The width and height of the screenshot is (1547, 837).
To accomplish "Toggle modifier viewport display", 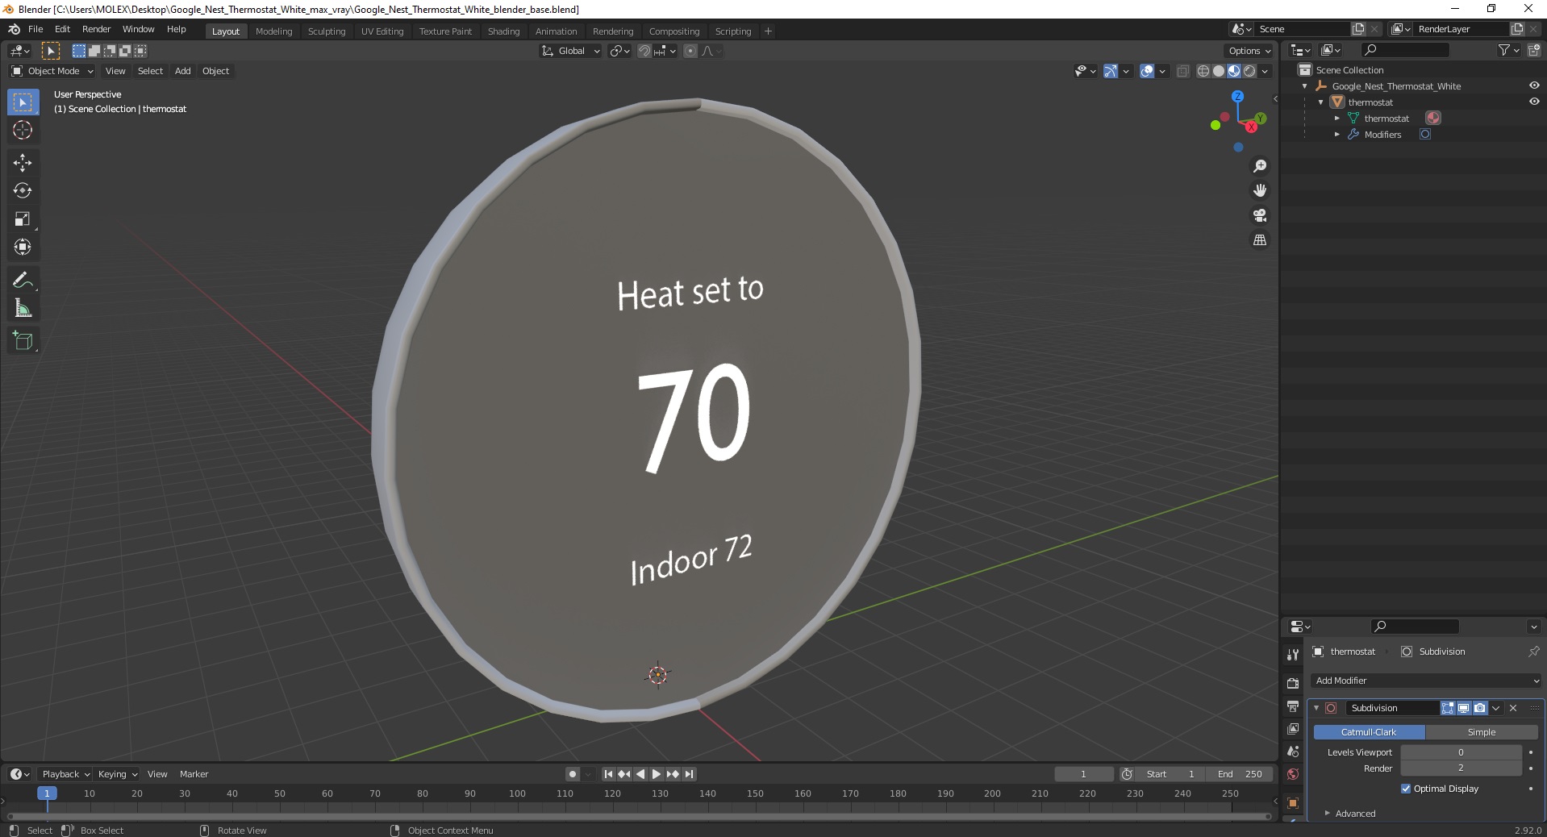I will coord(1463,708).
